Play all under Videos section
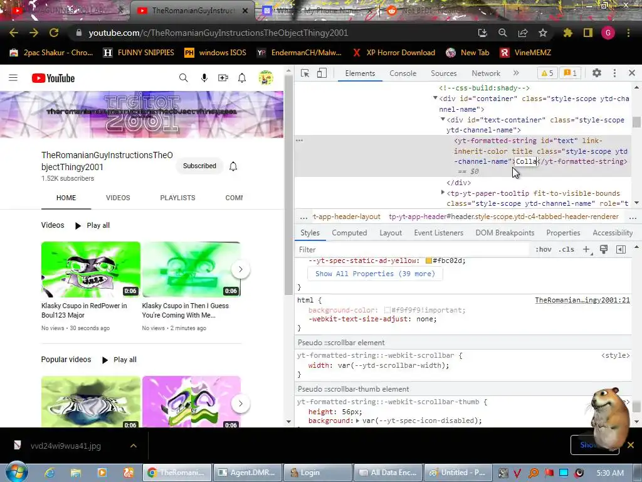The height and width of the screenshot is (482, 642). click(93, 225)
